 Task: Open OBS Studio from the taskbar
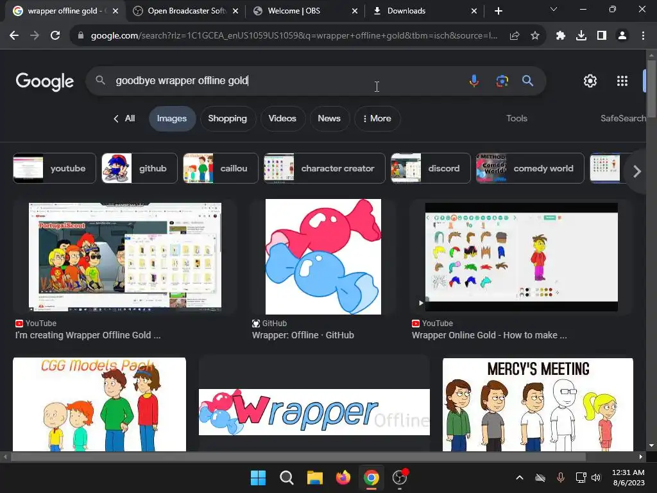[x=400, y=478]
